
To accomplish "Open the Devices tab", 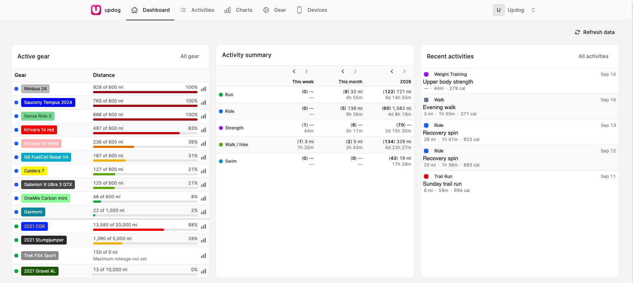I will click(312, 10).
